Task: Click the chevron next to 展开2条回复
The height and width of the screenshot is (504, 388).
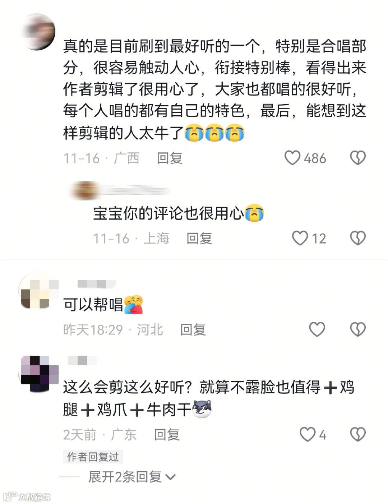Action: coord(170,477)
